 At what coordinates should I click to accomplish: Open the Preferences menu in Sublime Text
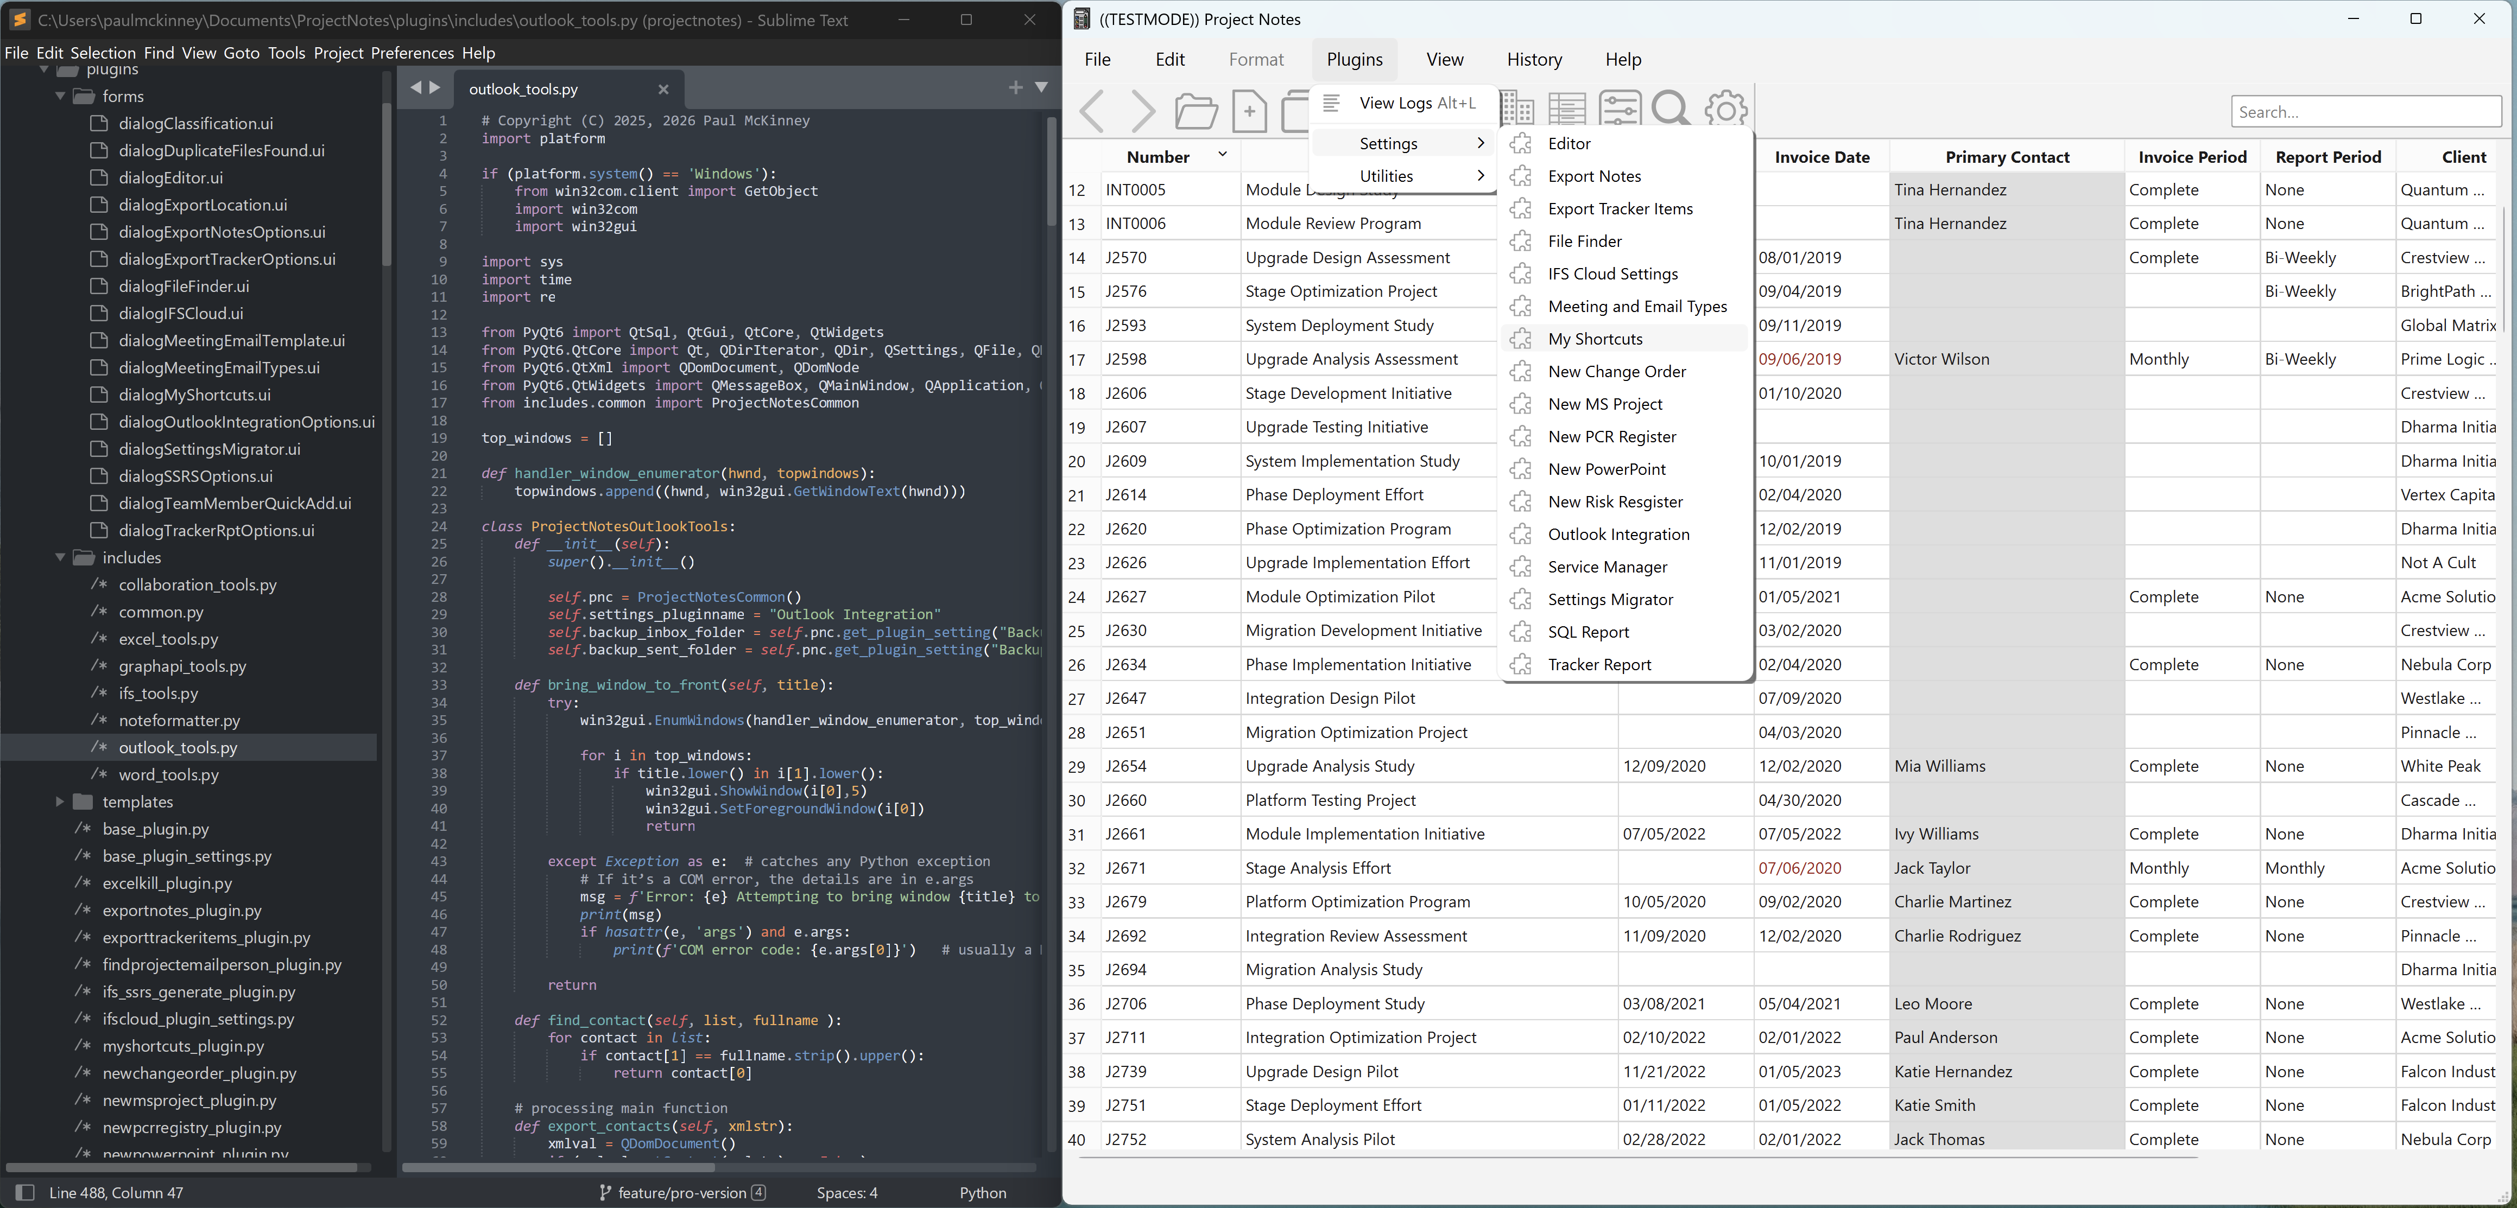412,53
